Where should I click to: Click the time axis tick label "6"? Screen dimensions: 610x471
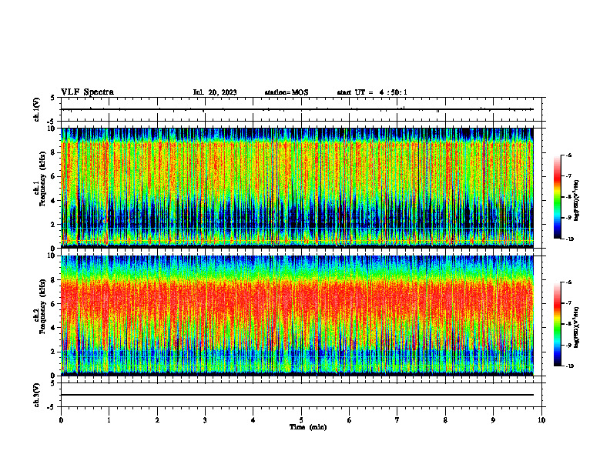[350, 420]
